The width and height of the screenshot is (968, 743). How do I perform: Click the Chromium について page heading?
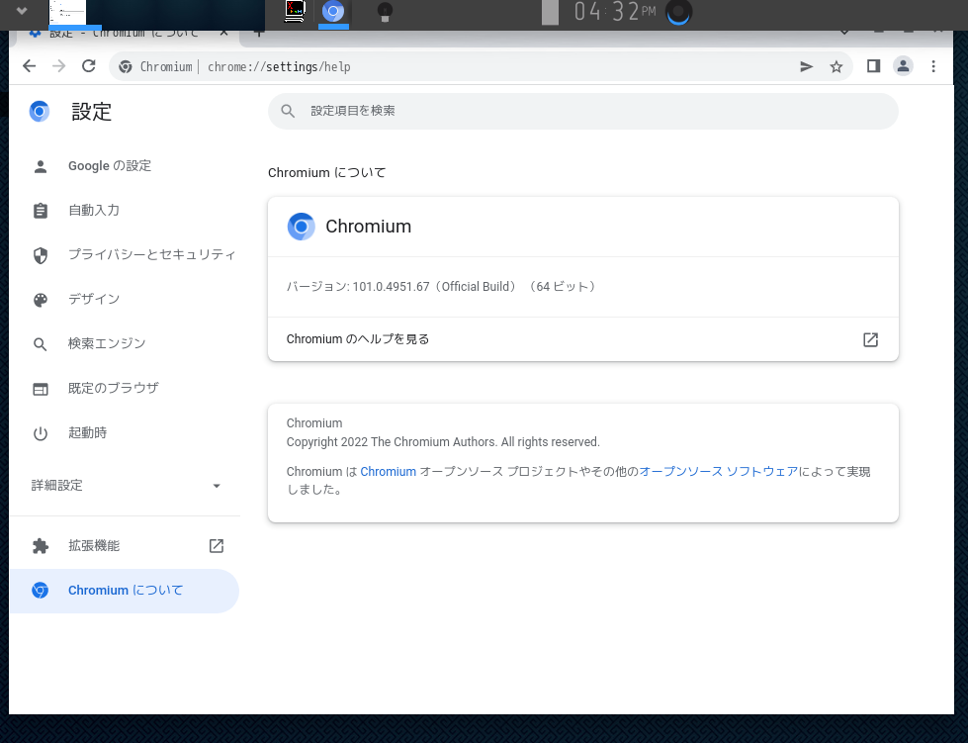[x=326, y=173]
